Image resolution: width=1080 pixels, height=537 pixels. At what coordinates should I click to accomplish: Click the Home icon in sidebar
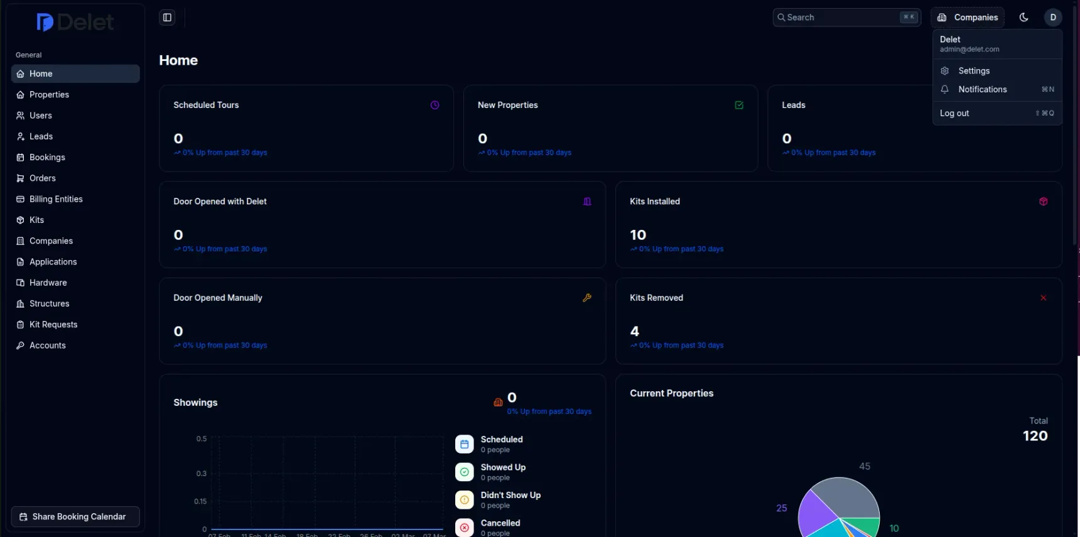pos(21,74)
